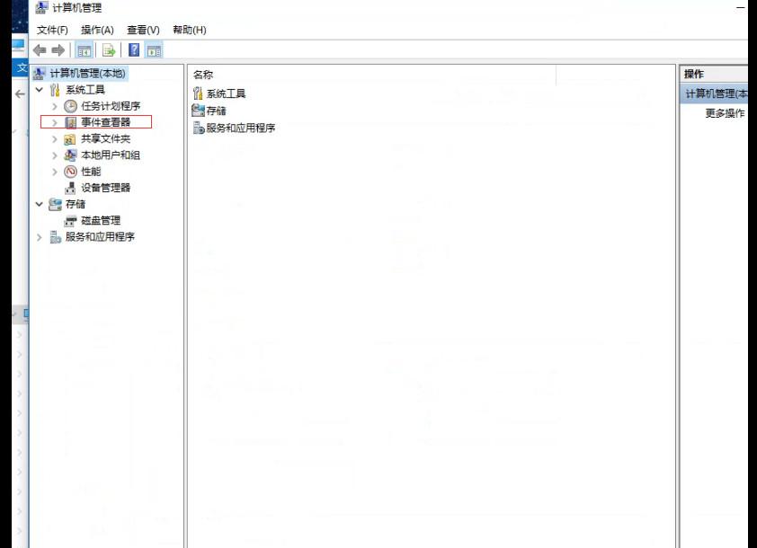Select 设备管理器 in the tree
The width and height of the screenshot is (757, 548).
106,188
